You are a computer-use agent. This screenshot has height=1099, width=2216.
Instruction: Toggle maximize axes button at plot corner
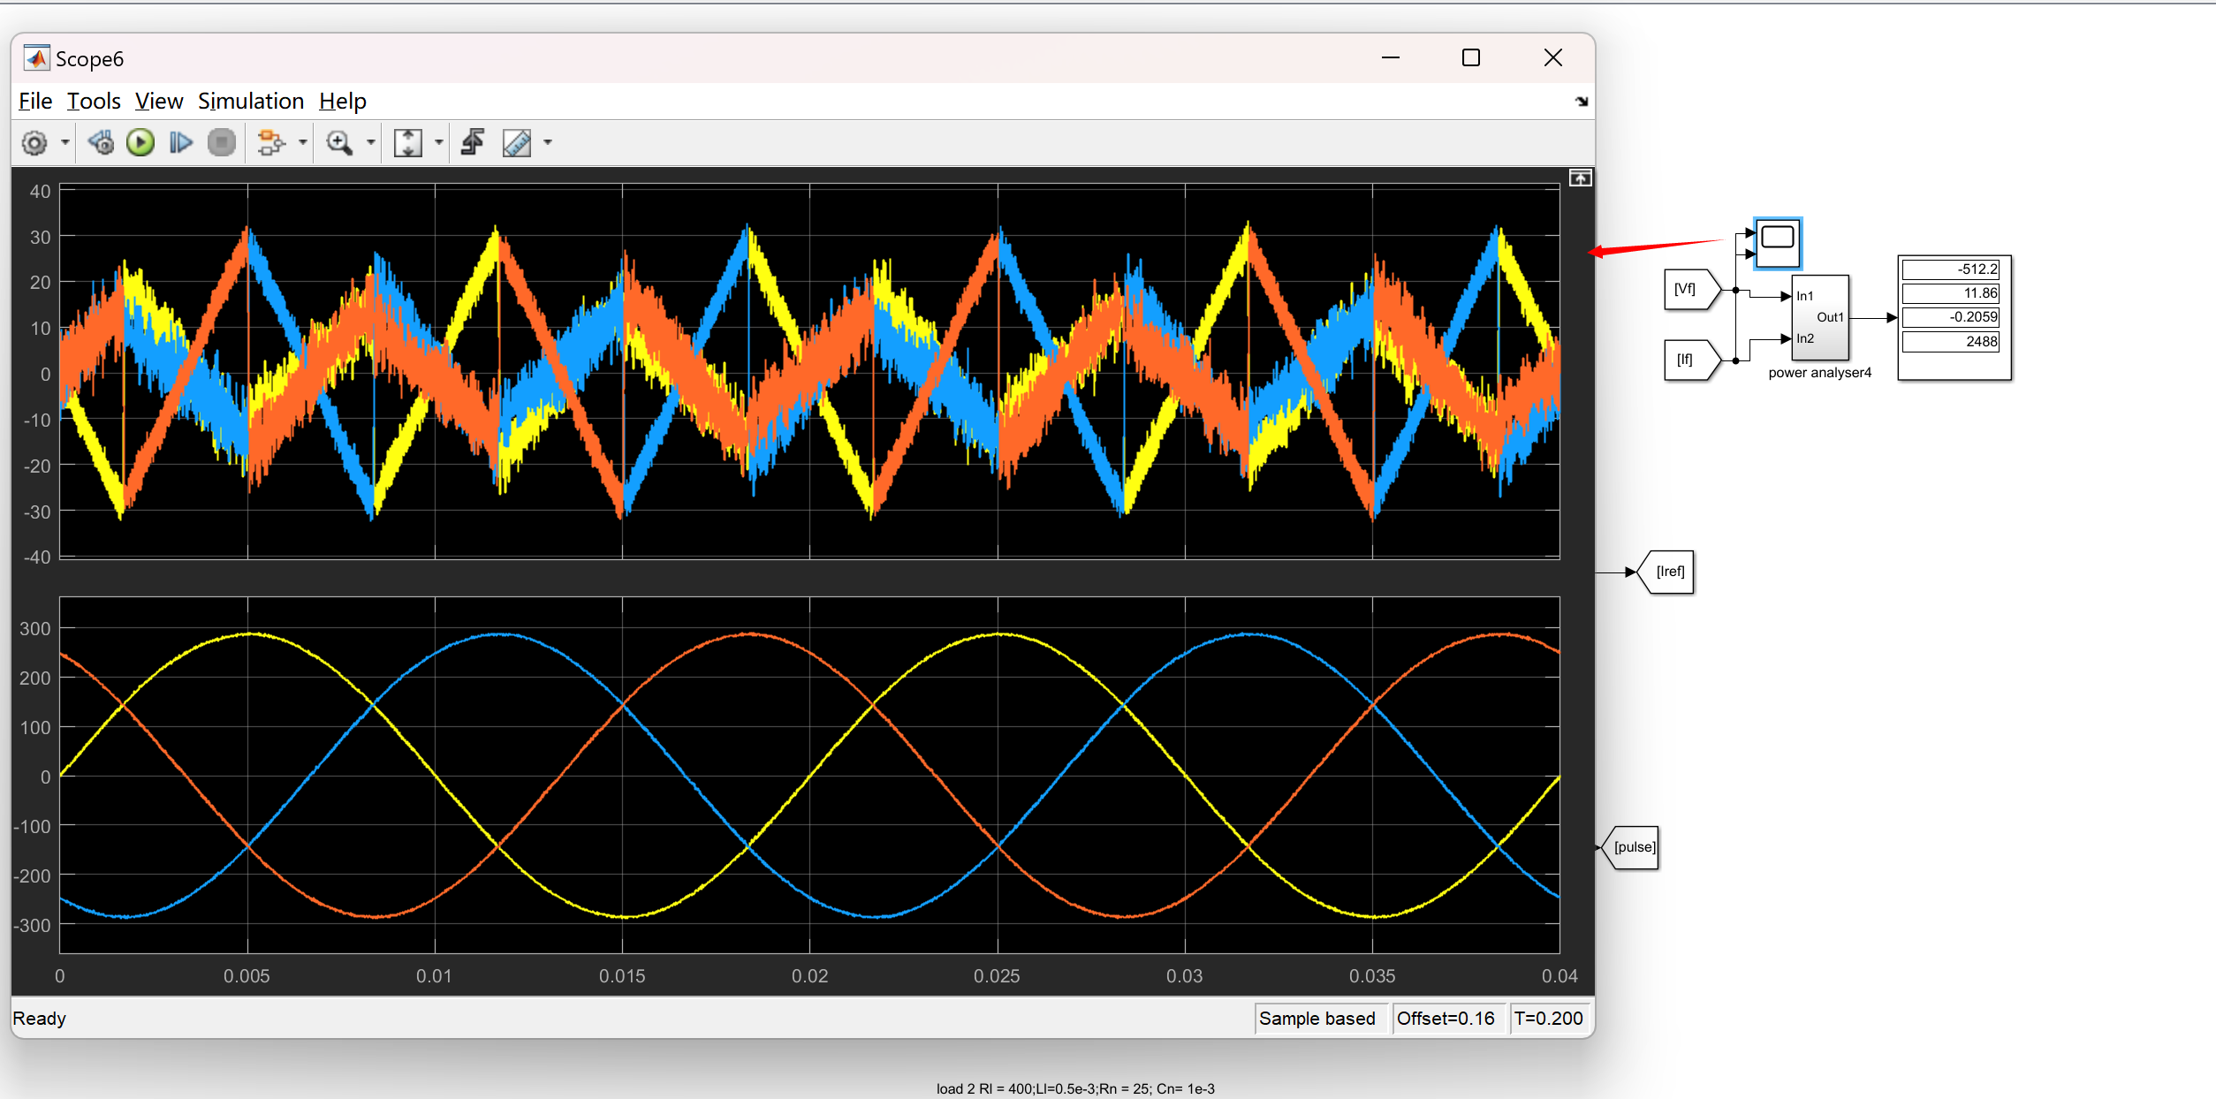1580,179
